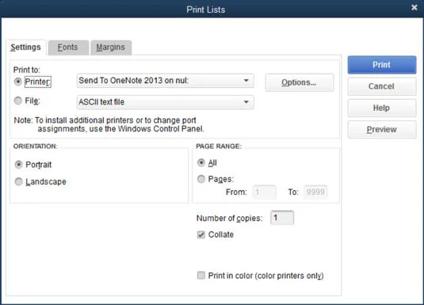This screenshot has height=305, width=424.
Task: Cancel the Print Lists dialog
Action: tap(382, 86)
